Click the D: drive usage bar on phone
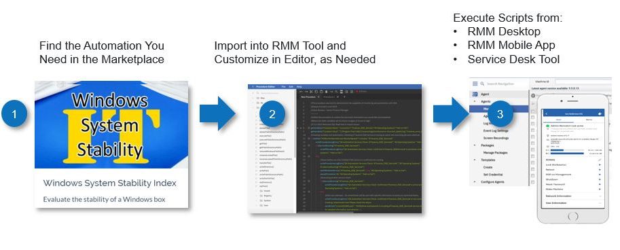The width and height of the screenshot is (620, 250). (567, 153)
